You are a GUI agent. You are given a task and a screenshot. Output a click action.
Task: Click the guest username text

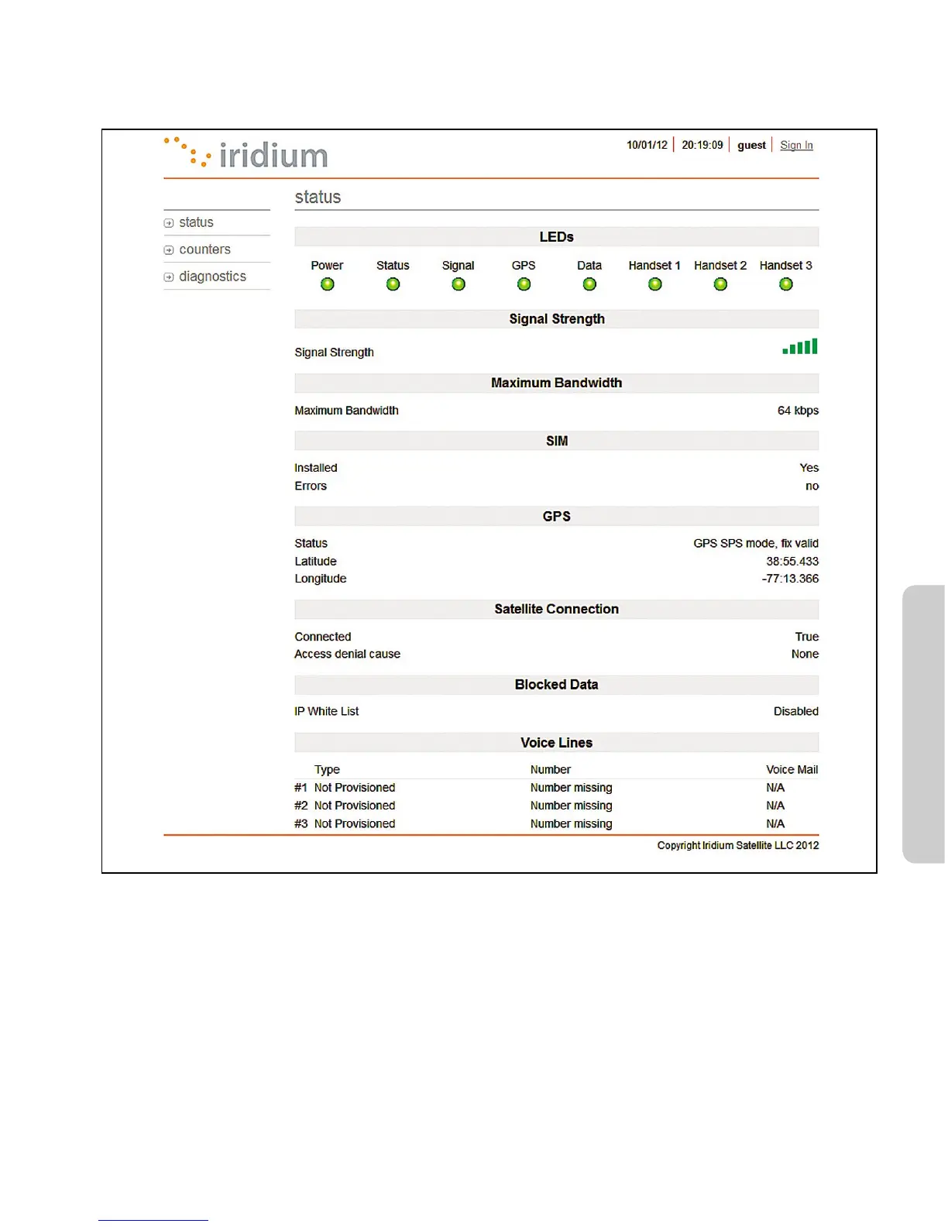tap(751, 145)
